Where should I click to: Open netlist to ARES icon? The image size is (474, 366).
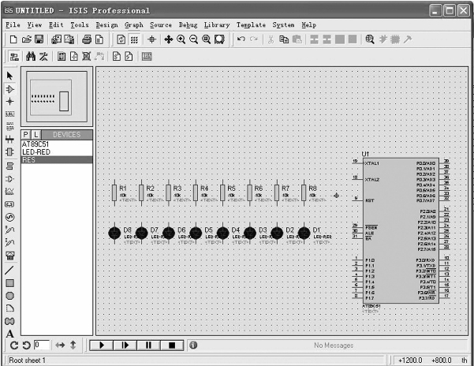coord(147,57)
